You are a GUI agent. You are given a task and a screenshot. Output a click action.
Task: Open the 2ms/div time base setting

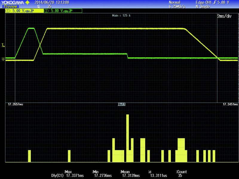coord(224,16)
